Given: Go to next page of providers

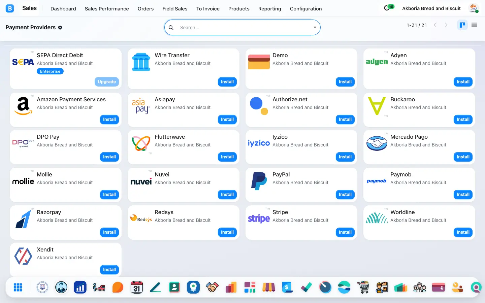Looking at the screenshot, I should click(x=446, y=25).
